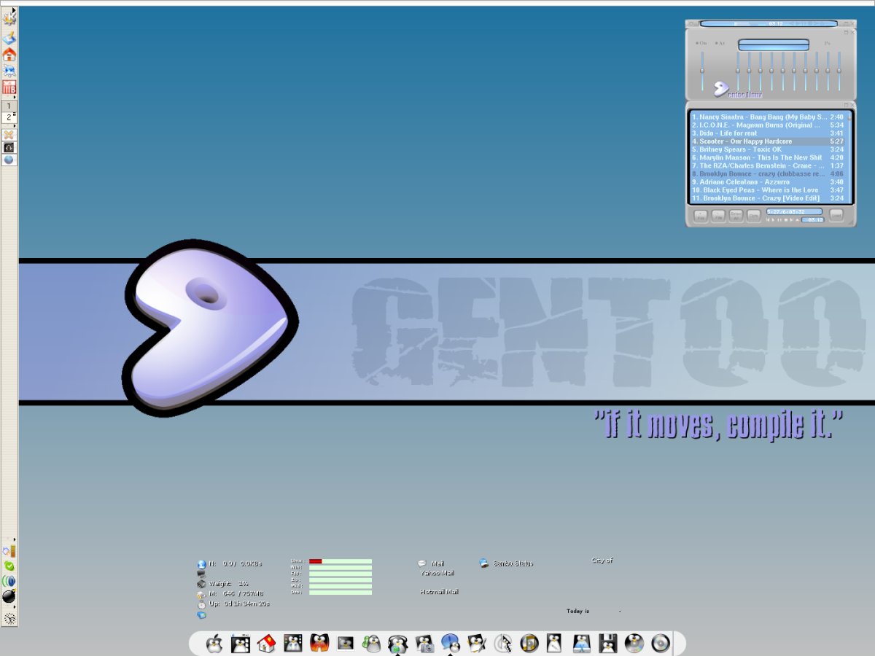Select The RZA/Charles Bernstein - Crane track
Viewport: 875px width, 656px height.
tap(768, 165)
